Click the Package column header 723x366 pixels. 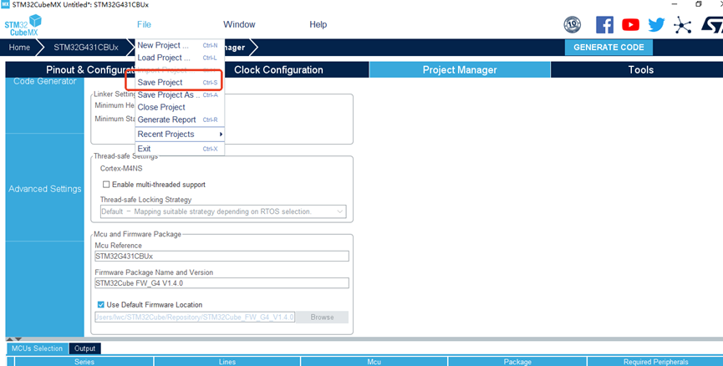[x=517, y=362]
